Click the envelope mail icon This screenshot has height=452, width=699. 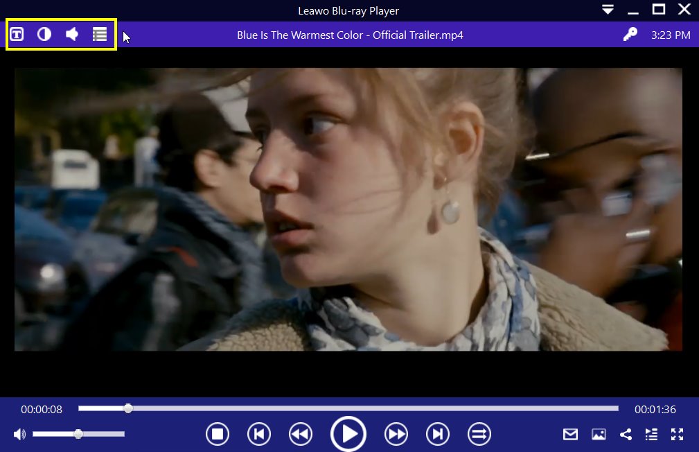tap(571, 434)
